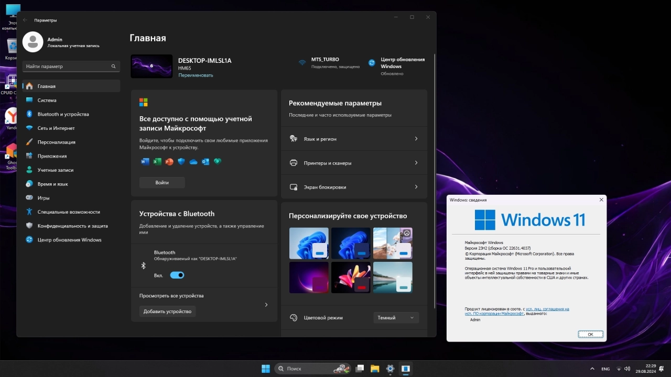Click the PowerPoint icon in account card
Screen dimensions: 671x377
click(169, 161)
